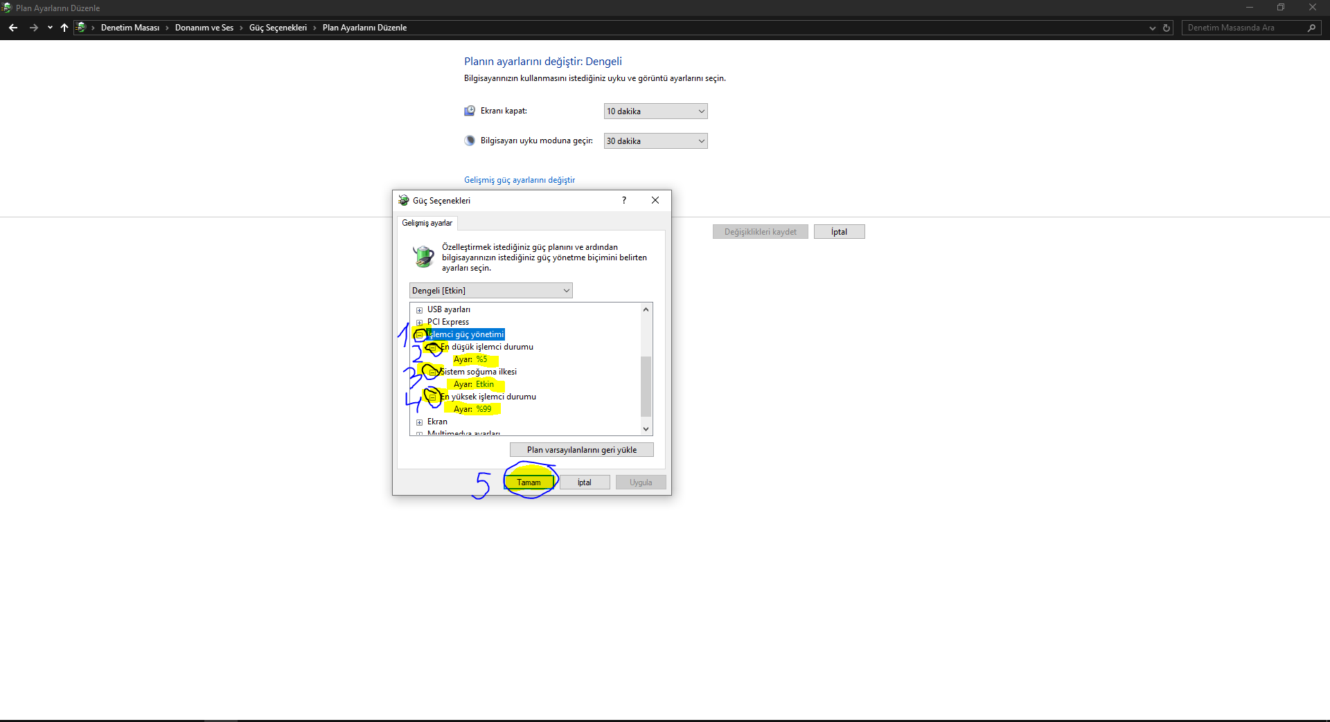This screenshot has width=1330, height=722.
Task: Restore down the Plan Ayarlarını Düzenle window
Action: click(x=1281, y=8)
